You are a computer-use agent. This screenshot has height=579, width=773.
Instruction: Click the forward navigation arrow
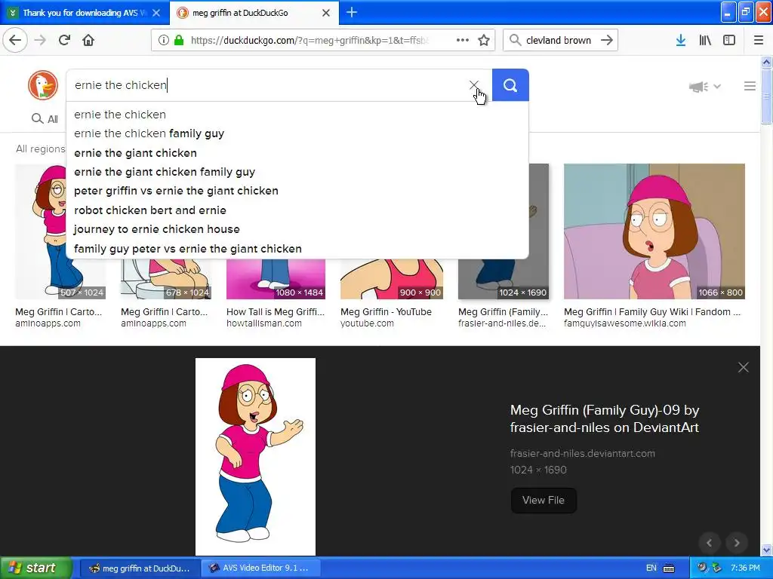point(40,40)
